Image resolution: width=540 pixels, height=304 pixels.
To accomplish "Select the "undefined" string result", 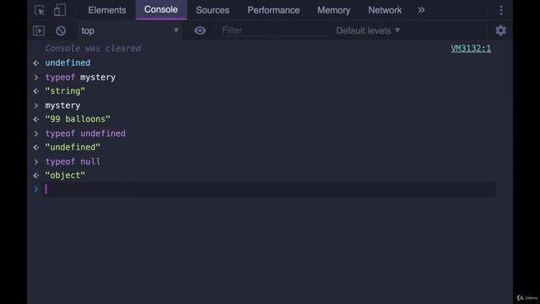I will [x=73, y=147].
